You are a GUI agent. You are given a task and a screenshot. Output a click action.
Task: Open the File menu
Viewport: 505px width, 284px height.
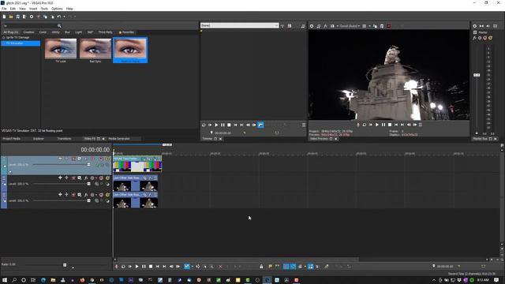(4, 9)
